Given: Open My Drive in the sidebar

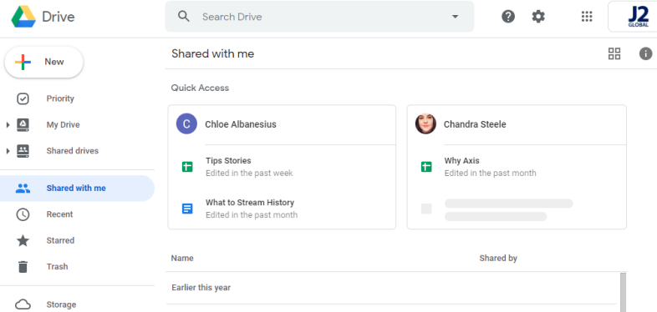Looking at the screenshot, I should (x=63, y=124).
